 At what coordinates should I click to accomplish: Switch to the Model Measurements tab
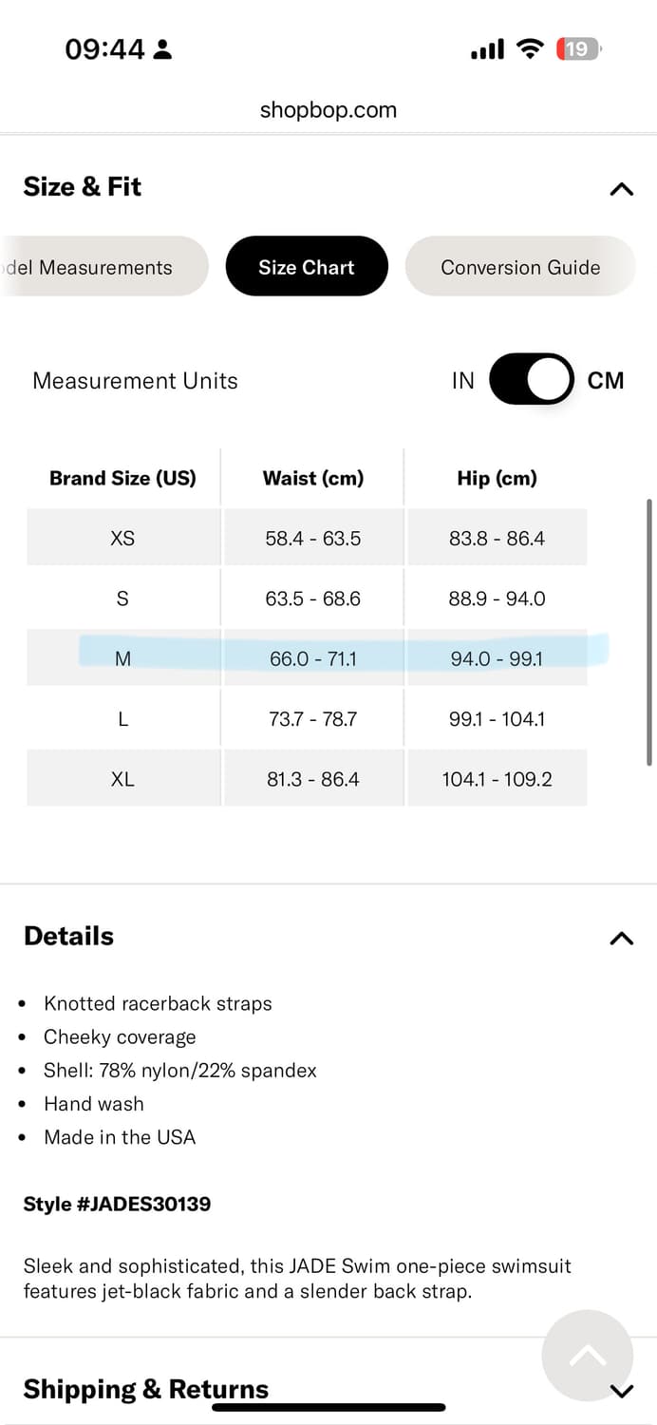pyautogui.click(x=104, y=266)
